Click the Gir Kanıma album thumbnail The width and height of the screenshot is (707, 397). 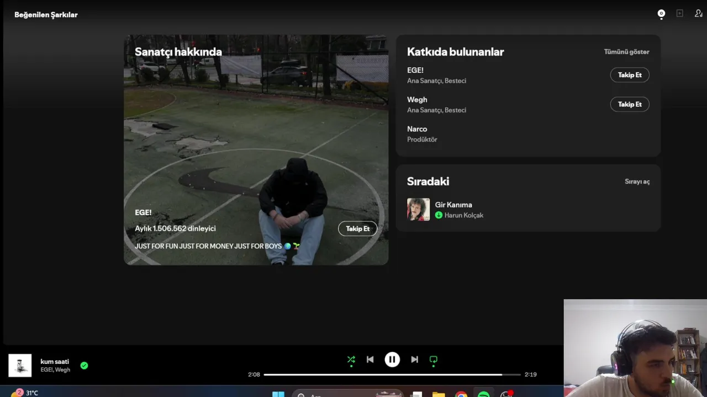tap(418, 210)
